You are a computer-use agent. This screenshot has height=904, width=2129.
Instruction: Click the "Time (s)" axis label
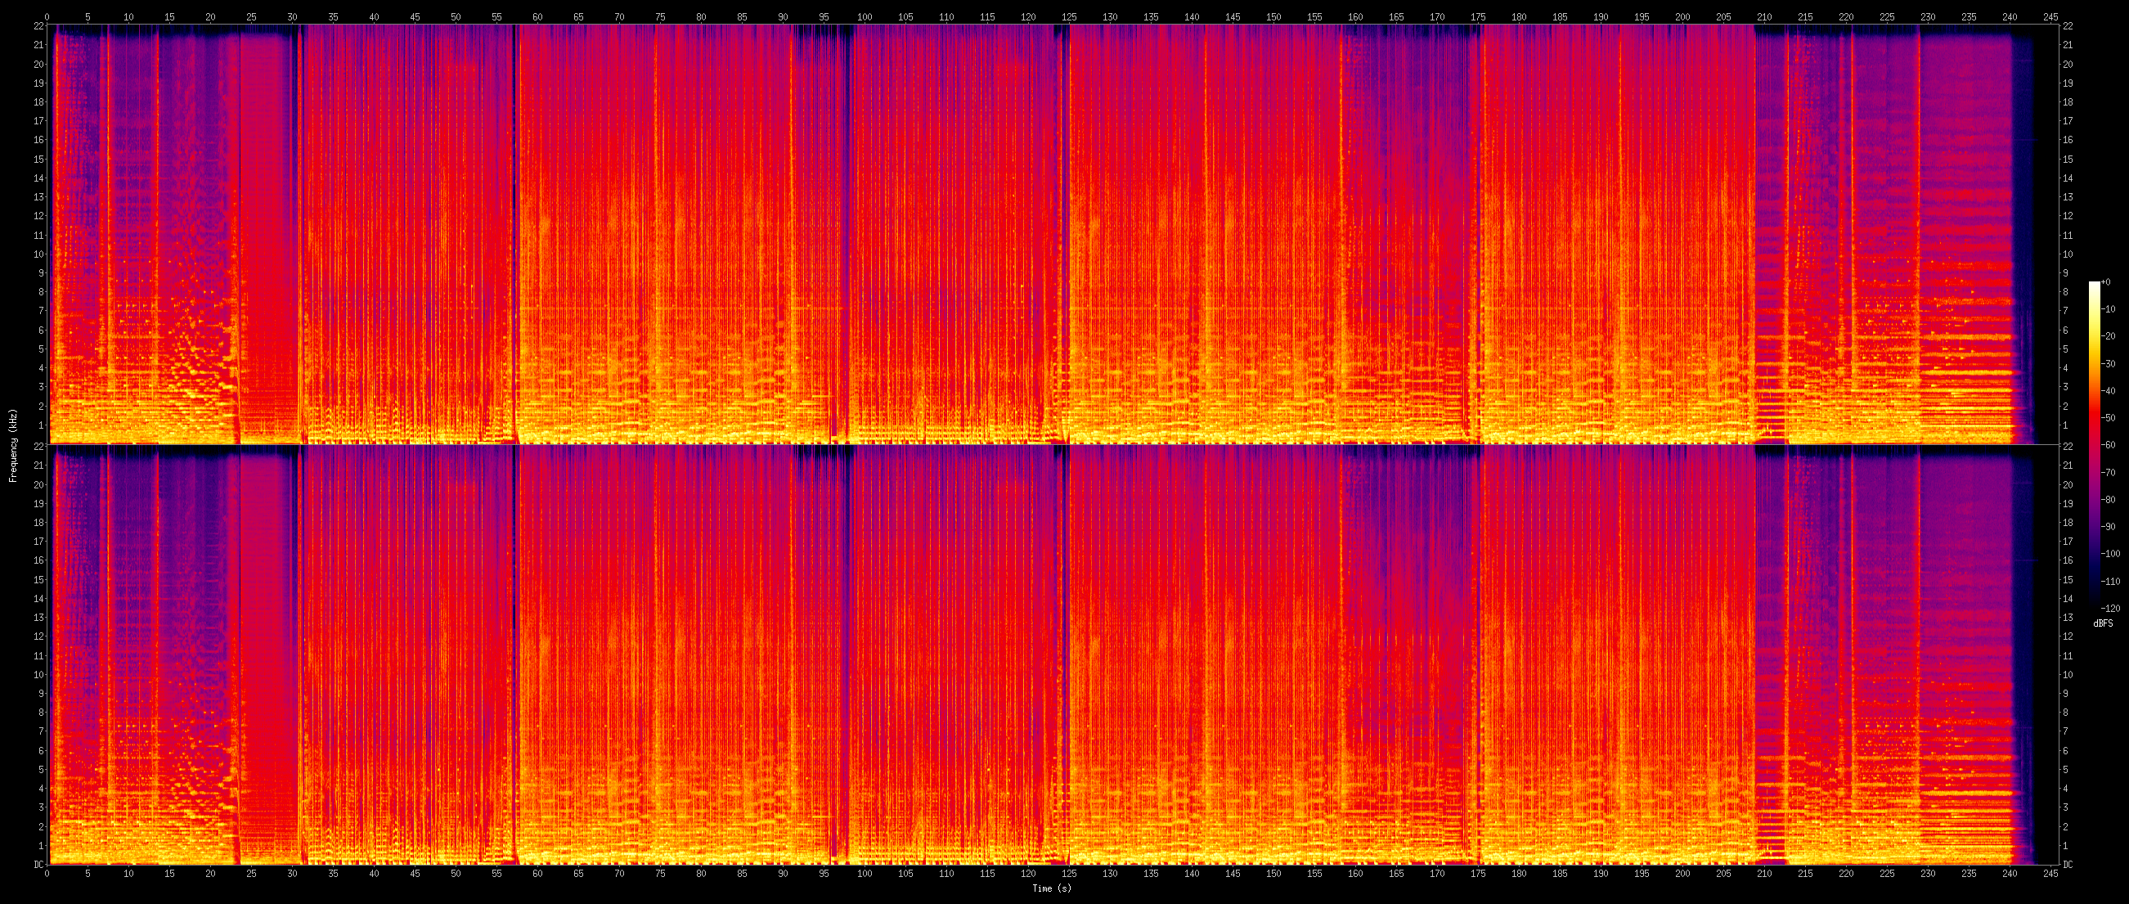click(1051, 888)
